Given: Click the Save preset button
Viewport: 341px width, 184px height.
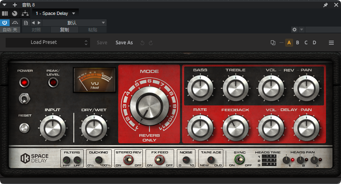Looking at the screenshot, I should (102, 43).
